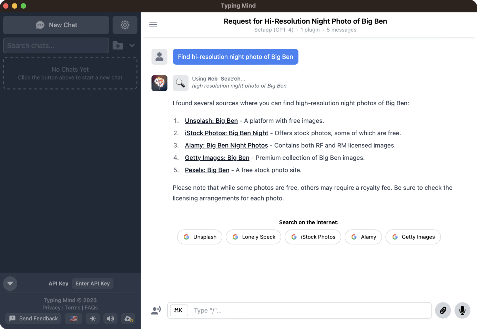Toggle sound with the speaker button

110,319
